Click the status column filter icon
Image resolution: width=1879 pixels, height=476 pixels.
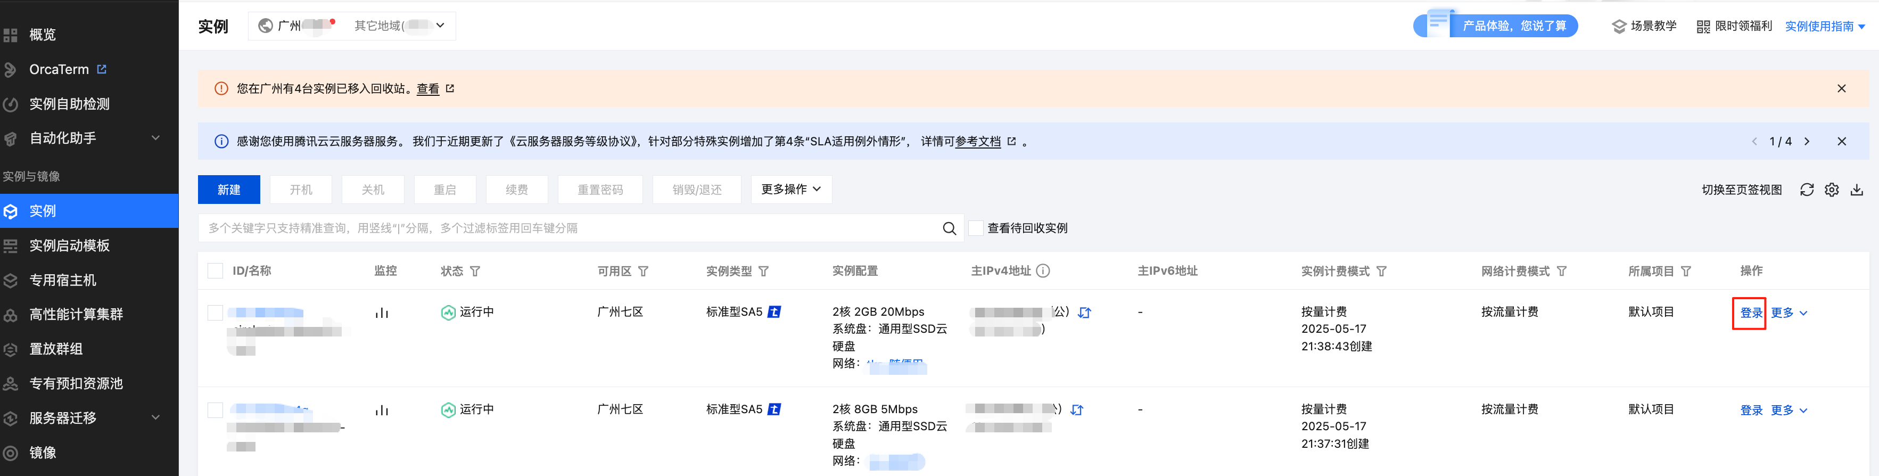(x=475, y=272)
